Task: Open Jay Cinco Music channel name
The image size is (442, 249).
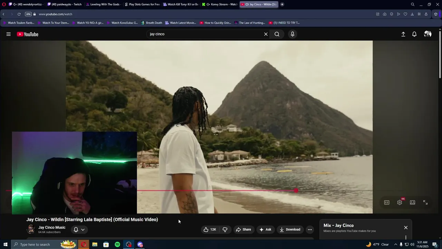Action: (52, 228)
